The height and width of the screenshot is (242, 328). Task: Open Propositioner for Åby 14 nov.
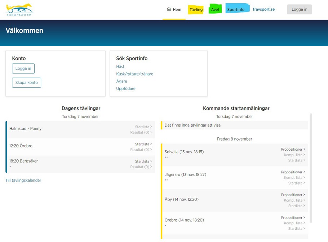pos(293,195)
